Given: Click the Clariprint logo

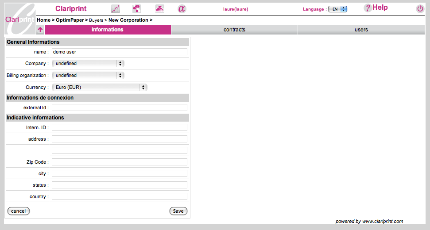Looking at the screenshot, I should (19, 19).
